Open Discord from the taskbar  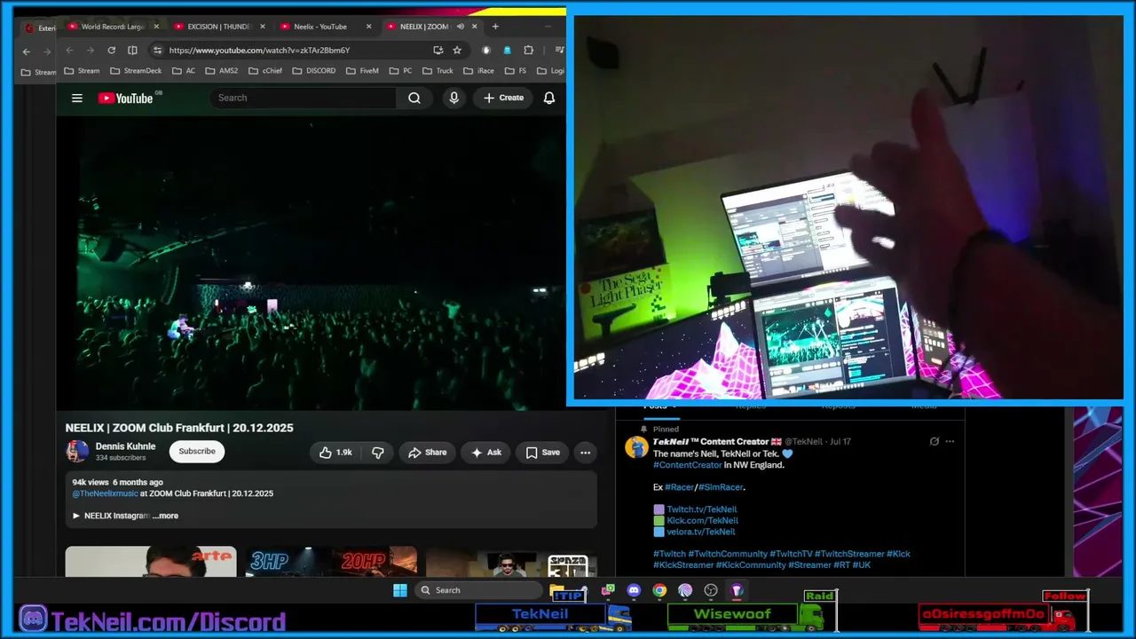pos(634,590)
